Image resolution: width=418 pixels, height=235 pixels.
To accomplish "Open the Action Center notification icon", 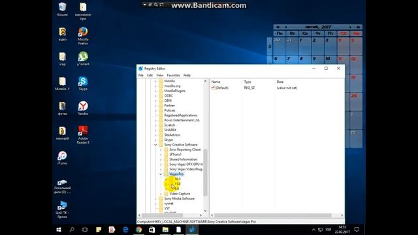I will [x=357, y=229].
